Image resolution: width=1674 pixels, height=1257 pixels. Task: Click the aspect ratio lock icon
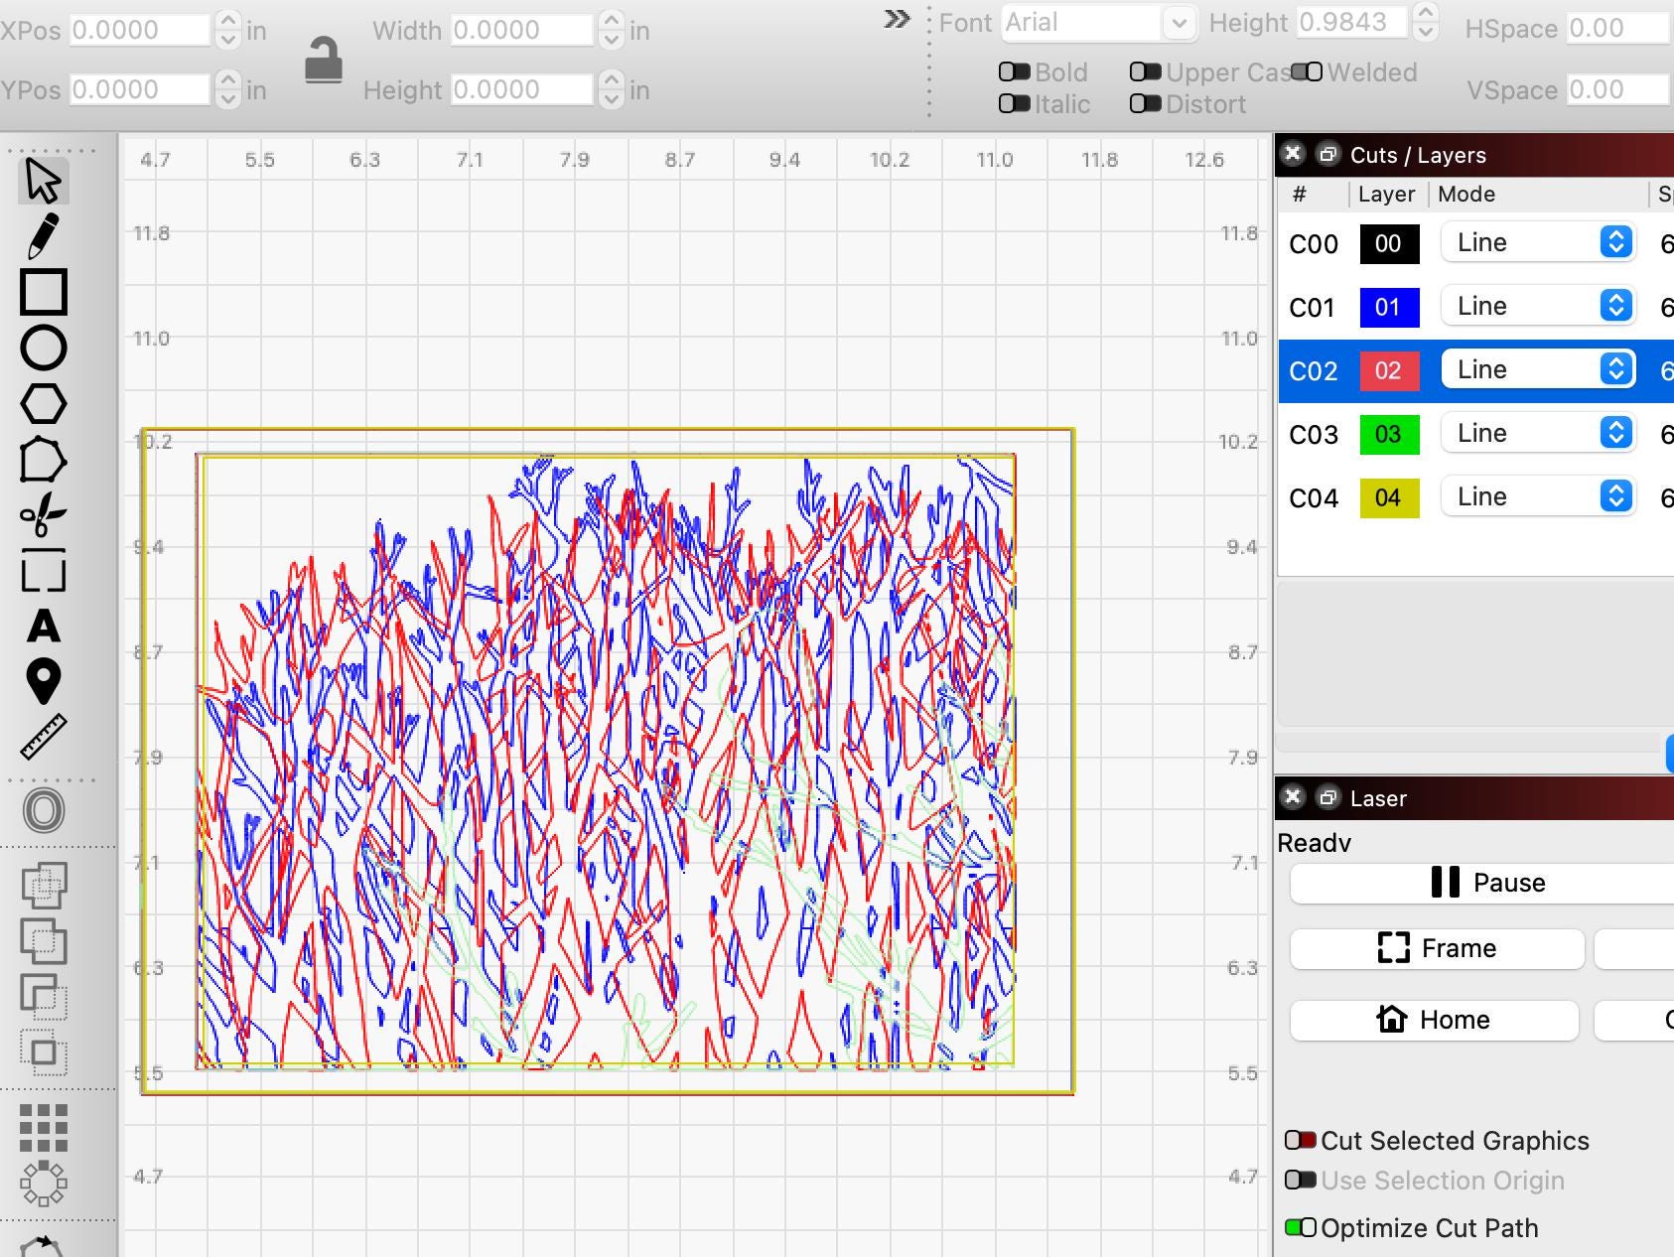[x=323, y=61]
